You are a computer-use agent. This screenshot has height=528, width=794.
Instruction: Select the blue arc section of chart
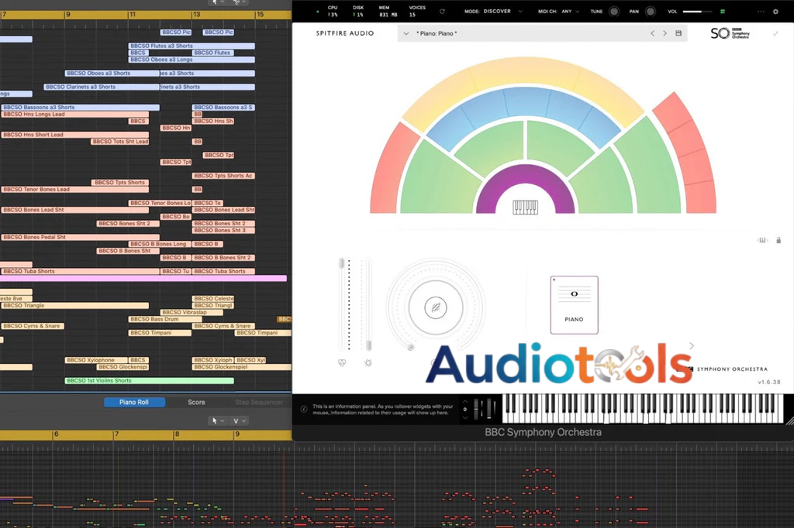(x=524, y=104)
